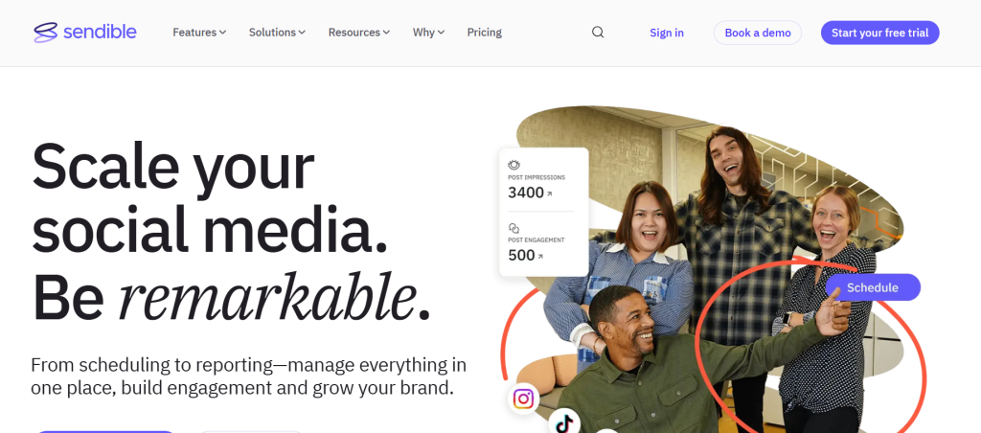Click the 'From scheduling to reporting' paragraph
This screenshot has height=433, width=981.
point(248,376)
